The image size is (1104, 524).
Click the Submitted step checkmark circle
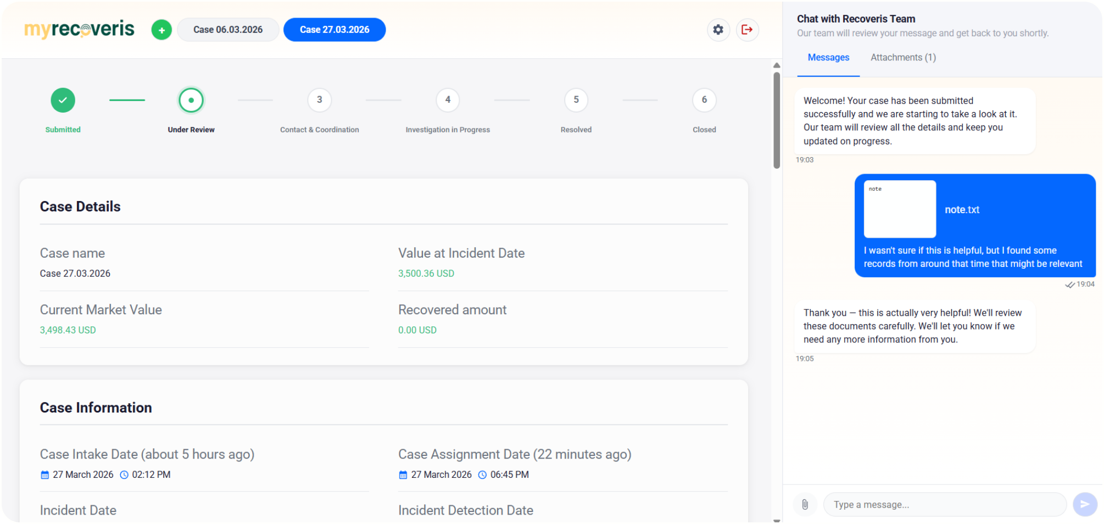point(63,100)
